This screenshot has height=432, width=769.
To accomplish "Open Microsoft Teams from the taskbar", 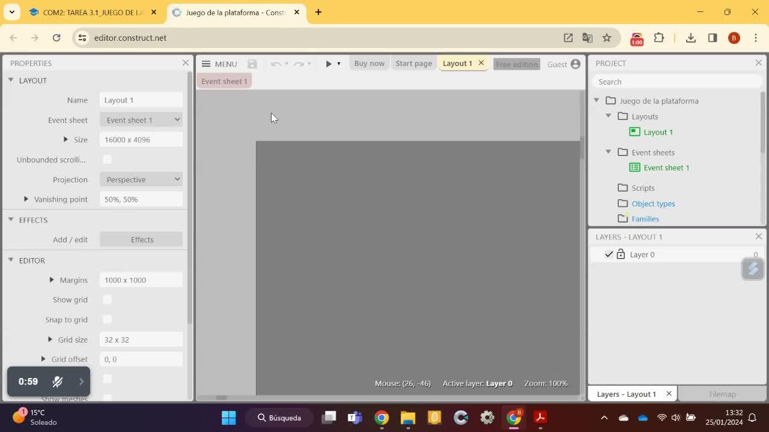I will point(355,418).
